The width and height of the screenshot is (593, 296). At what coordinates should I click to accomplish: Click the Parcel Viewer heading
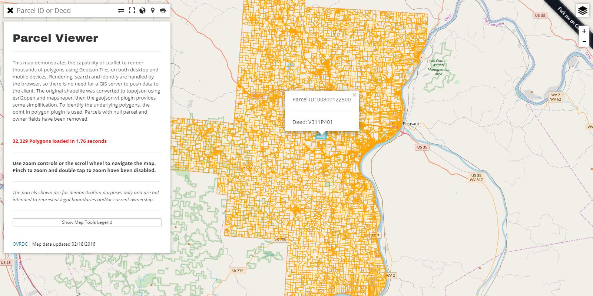[55, 38]
